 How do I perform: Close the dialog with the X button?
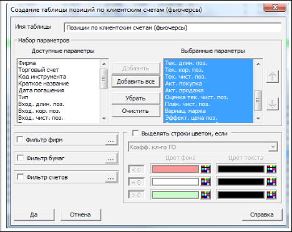[x=275, y=7]
